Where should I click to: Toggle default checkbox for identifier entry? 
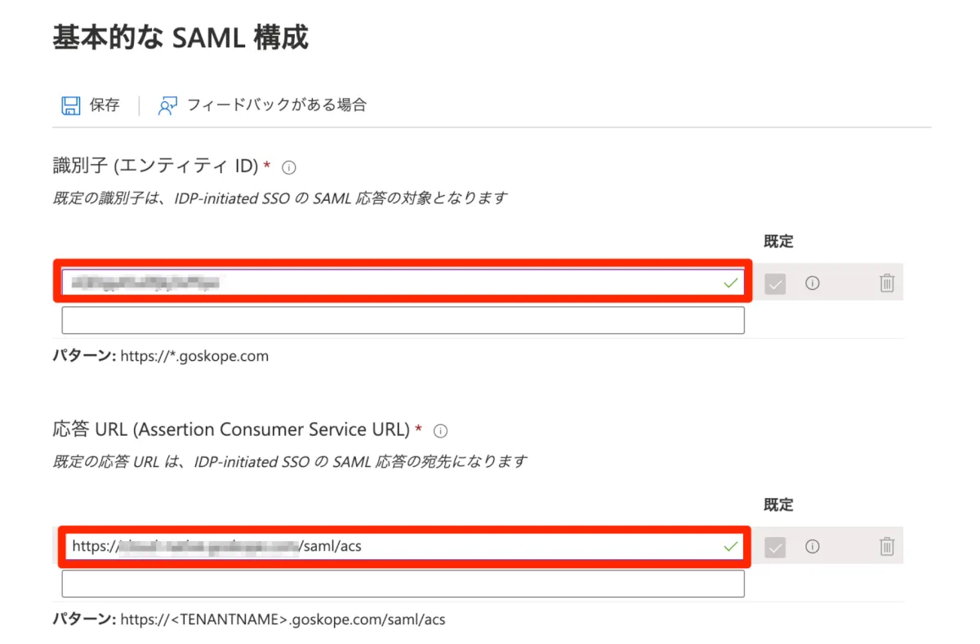click(775, 283)
